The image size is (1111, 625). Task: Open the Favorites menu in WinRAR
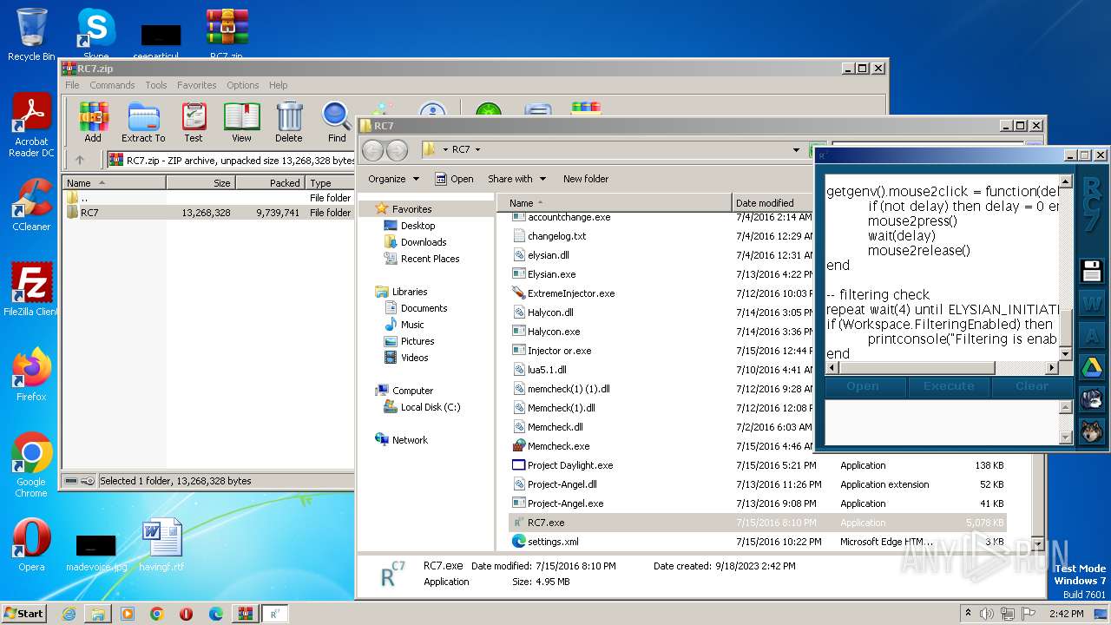pyautogui.click(x=197, y=85)
